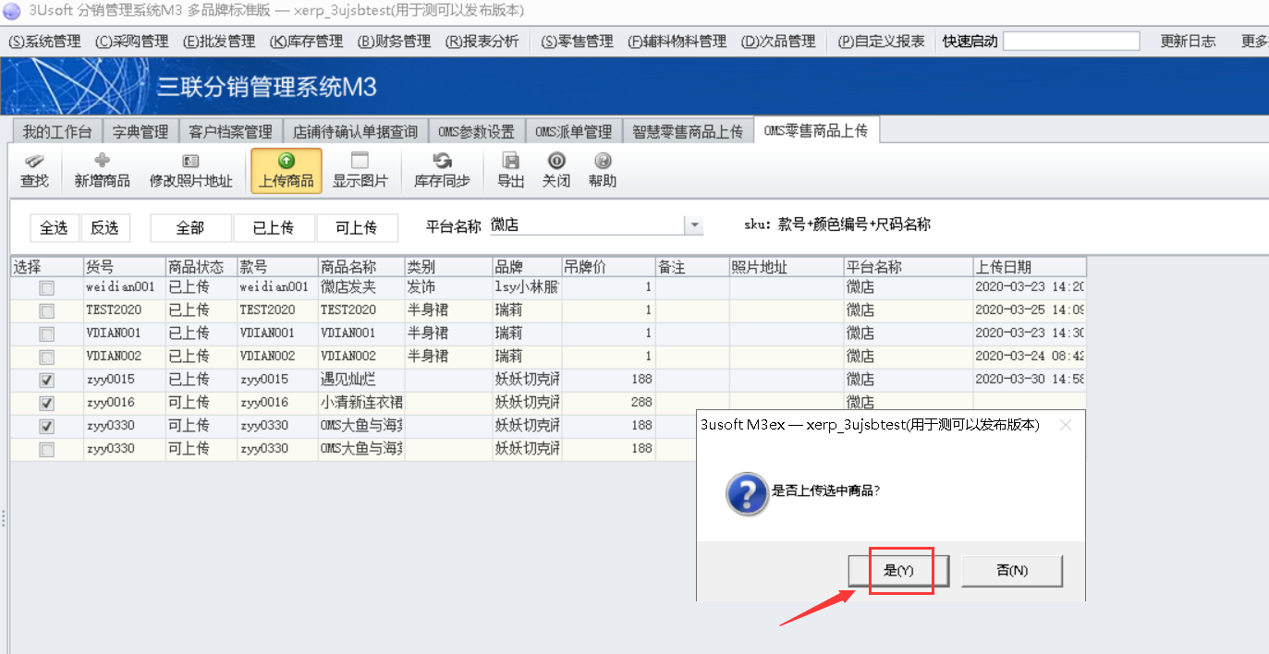Tick checkbox for row VDIAN002
This screenshot has height=654, width=1269.
(x=46, y=357)
